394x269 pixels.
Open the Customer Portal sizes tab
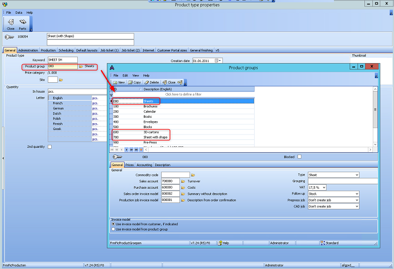172,50
